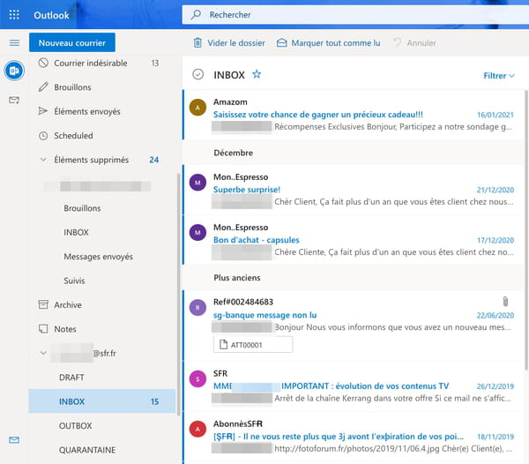This screenshot has width=529, height=464.
Task: Click the Mon..Espresso avatar of Bon d'achat
Action: (197, 233)
